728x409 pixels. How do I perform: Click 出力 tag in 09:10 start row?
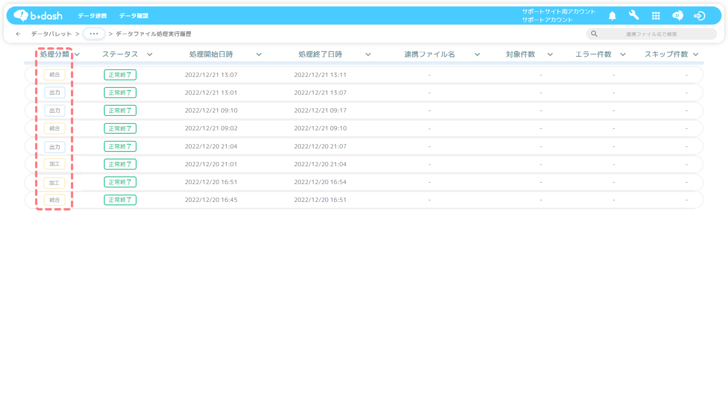(54, 110)
